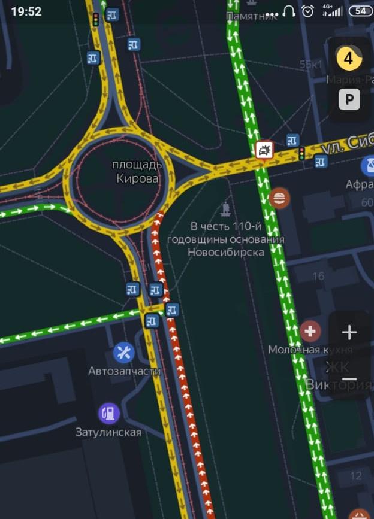Toggle the traffic level 4 indicator

[349, 59]
